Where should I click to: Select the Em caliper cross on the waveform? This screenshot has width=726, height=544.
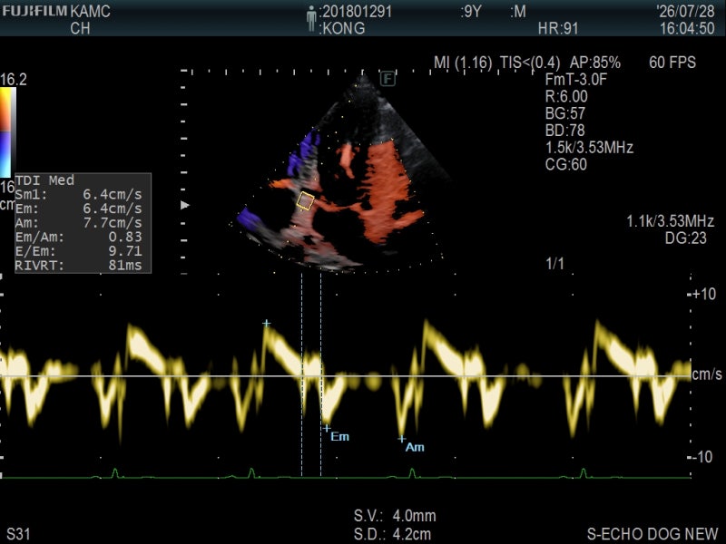pos(327,428)
